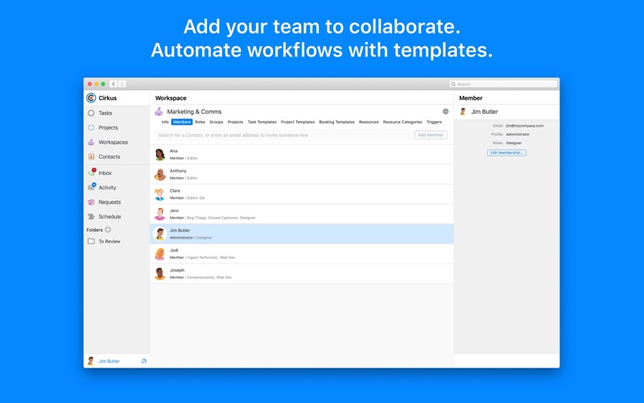Select Joseph's avatar in member list
644x403 pixels.
click(159, 273)
